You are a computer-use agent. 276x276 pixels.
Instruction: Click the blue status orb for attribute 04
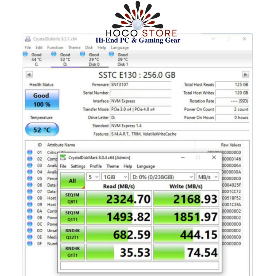pyautogui.click(x=30, y=172)
